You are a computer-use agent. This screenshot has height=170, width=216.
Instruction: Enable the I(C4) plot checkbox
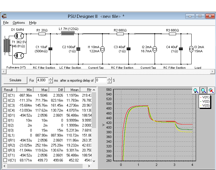pos(5,110)
